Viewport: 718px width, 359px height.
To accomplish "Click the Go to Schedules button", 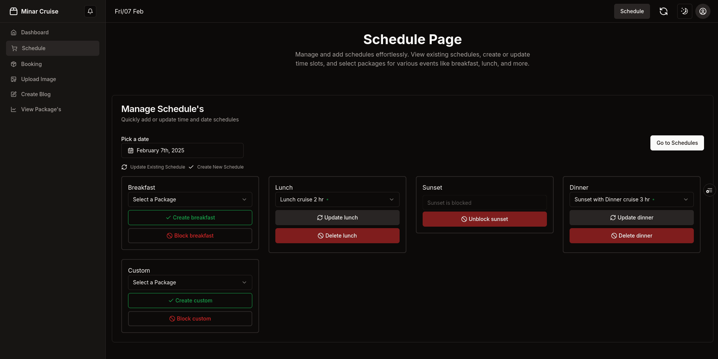I will [677, 143].
